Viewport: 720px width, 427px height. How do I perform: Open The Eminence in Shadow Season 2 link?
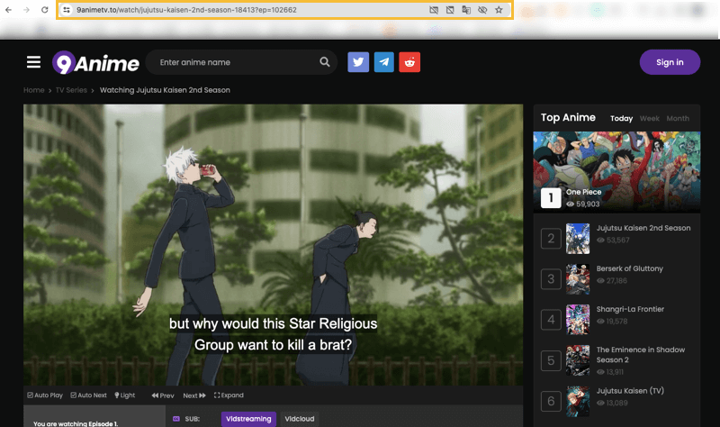(x=641, y=355)
